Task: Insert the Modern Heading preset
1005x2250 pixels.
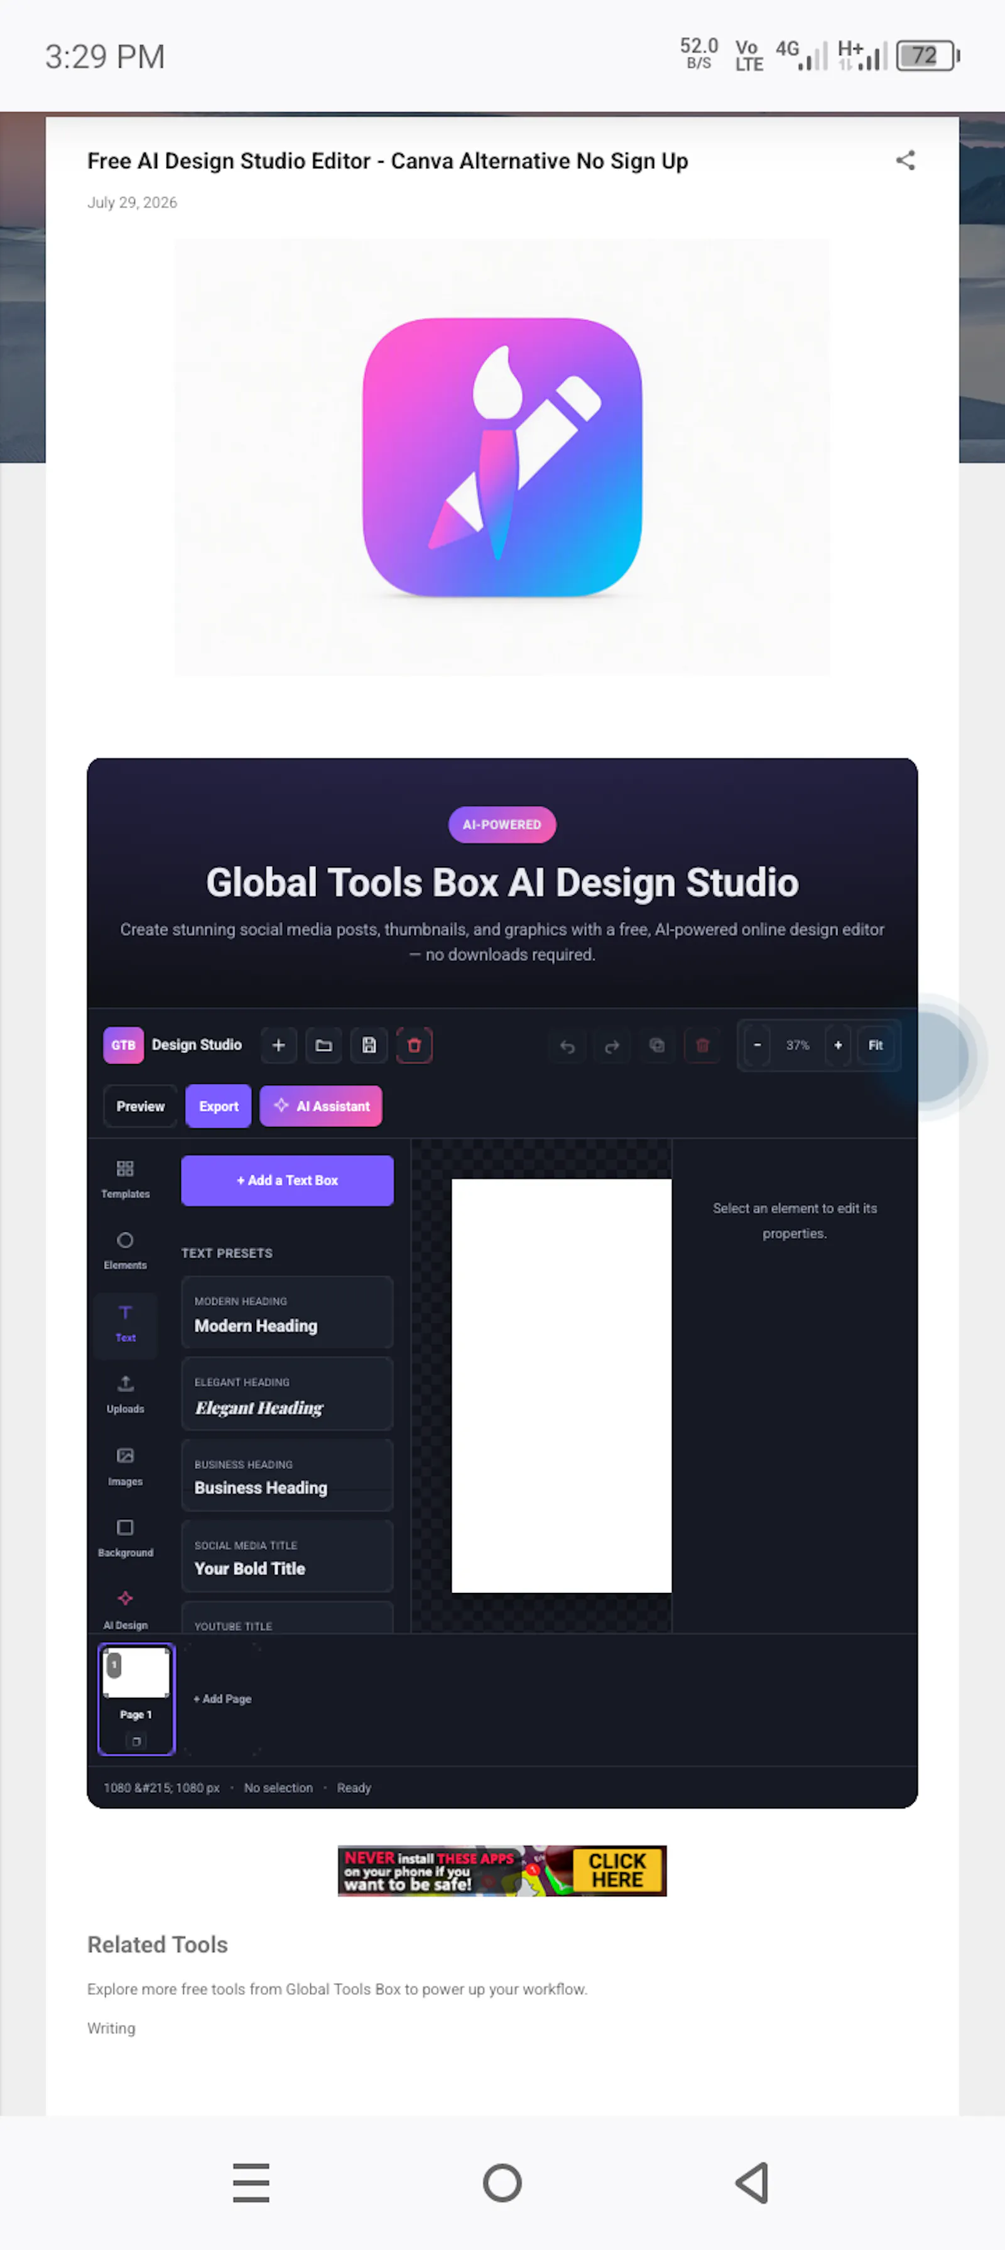Action: [x=287, y=1313]
